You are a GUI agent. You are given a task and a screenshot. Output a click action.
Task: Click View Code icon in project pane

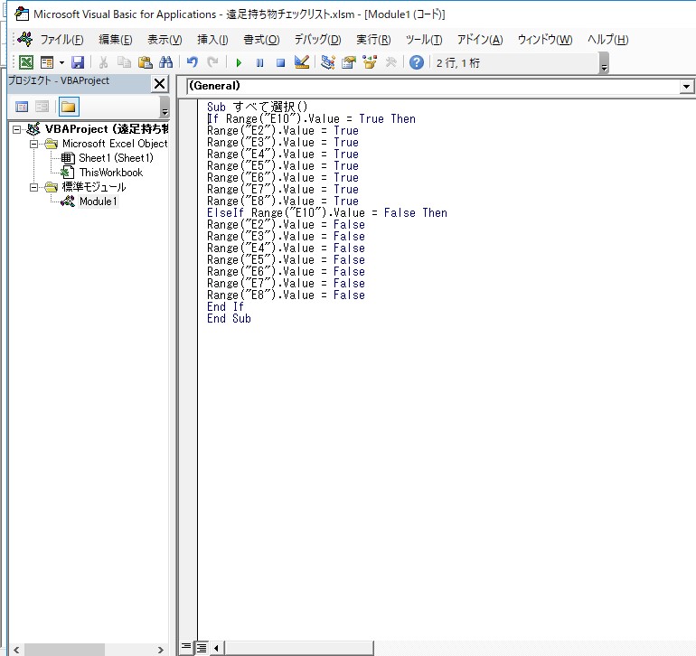pos(22,107)
